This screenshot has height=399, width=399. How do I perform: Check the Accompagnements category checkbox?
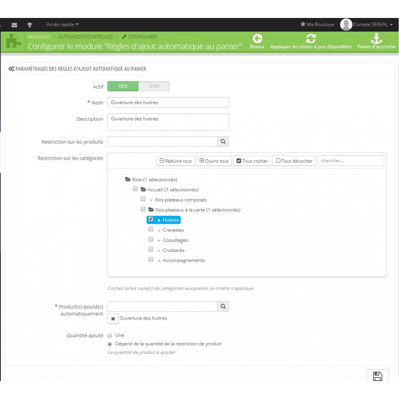click(x=151, y=259)
